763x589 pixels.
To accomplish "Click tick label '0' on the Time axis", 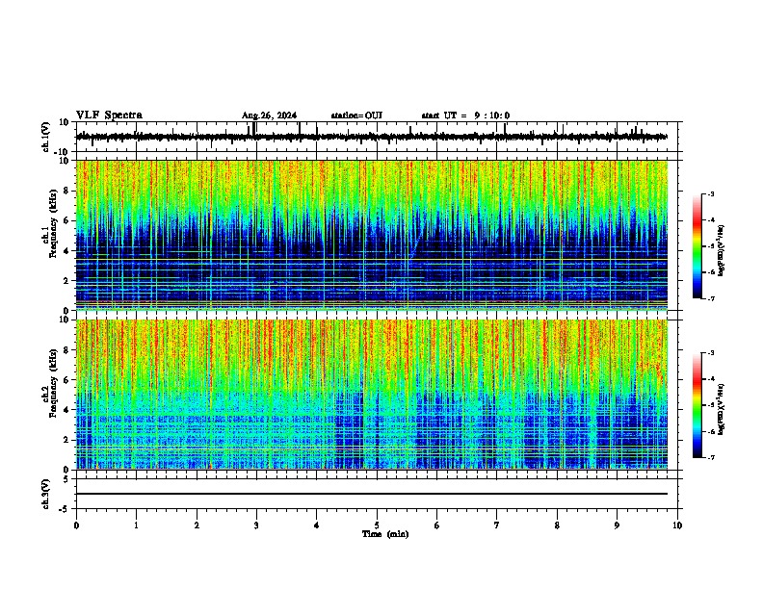I will pos(76,525).
